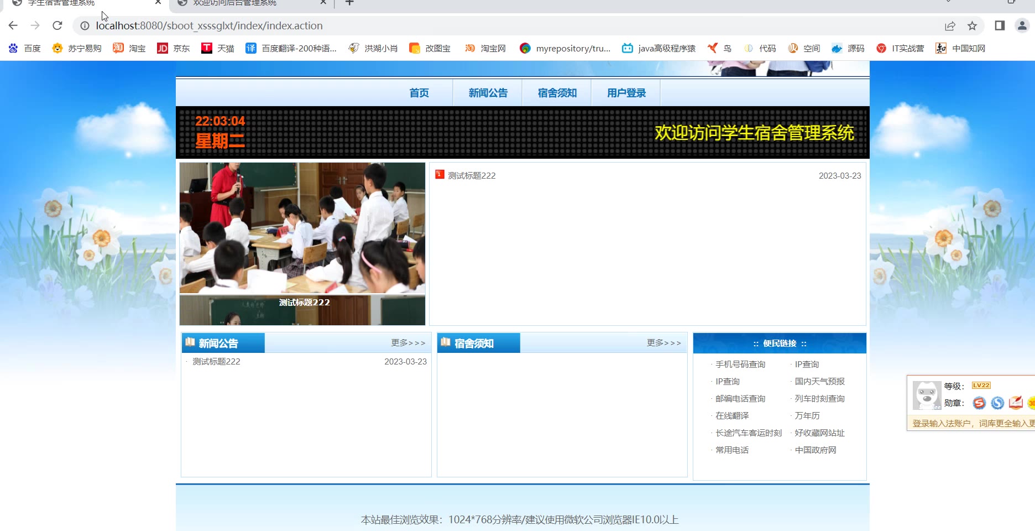Close the first browser tab
The image size is (1035, 531).
click(x=158, y=2)
